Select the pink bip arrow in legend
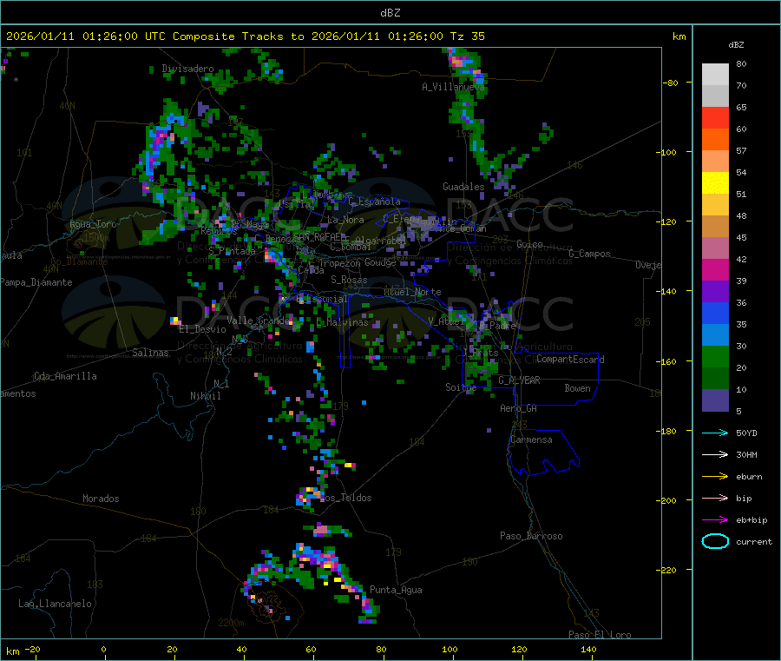 point(715,498)
